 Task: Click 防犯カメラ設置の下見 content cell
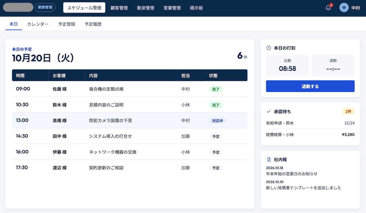tap(111, 120)
